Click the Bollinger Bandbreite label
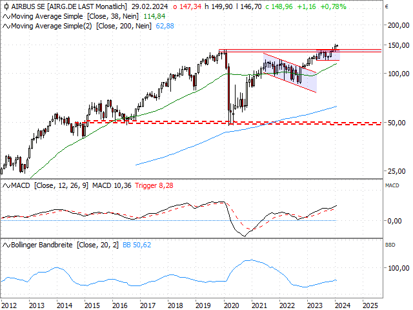Screen dimensions: 413x310 [x=41, y=245]
